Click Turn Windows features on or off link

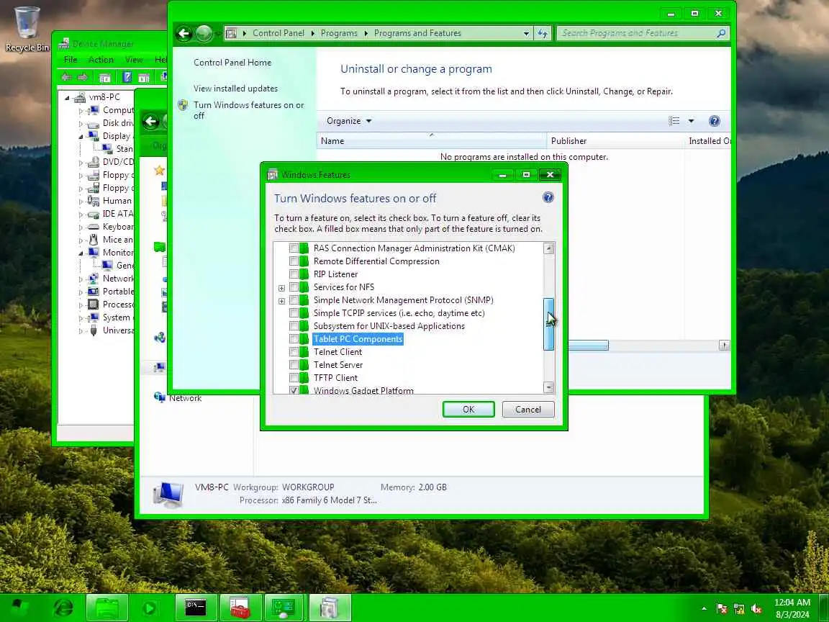(248, 110)
